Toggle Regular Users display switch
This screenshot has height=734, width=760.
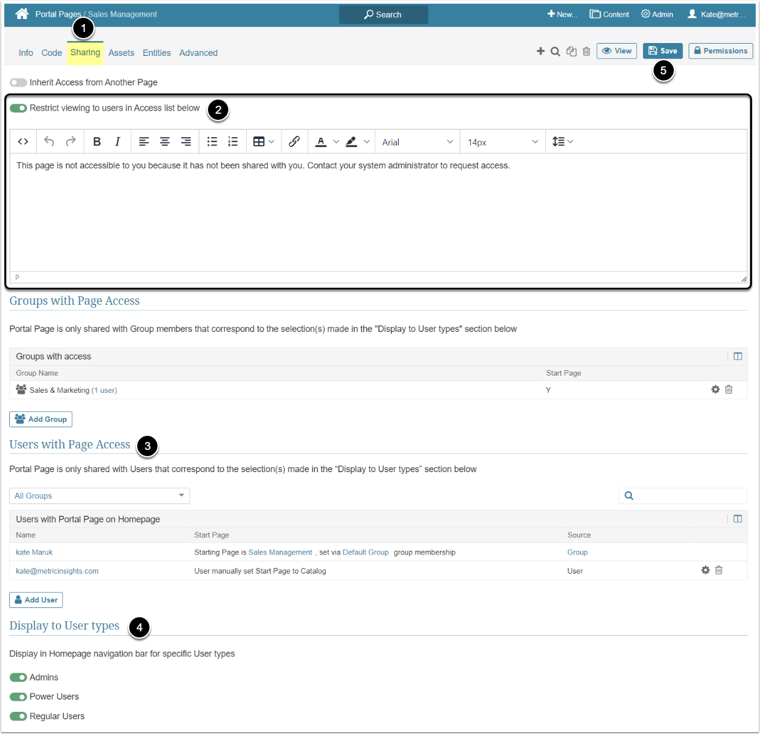tap(18, 717)
